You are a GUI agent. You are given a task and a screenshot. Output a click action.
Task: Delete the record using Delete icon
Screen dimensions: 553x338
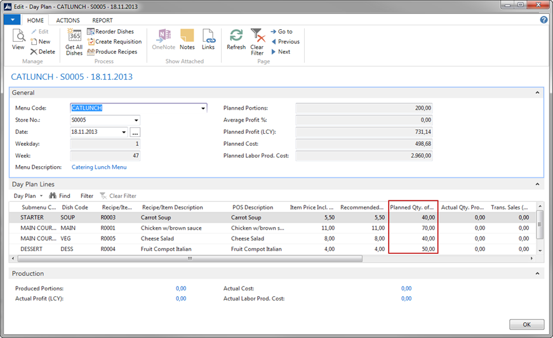coord(43,52)
